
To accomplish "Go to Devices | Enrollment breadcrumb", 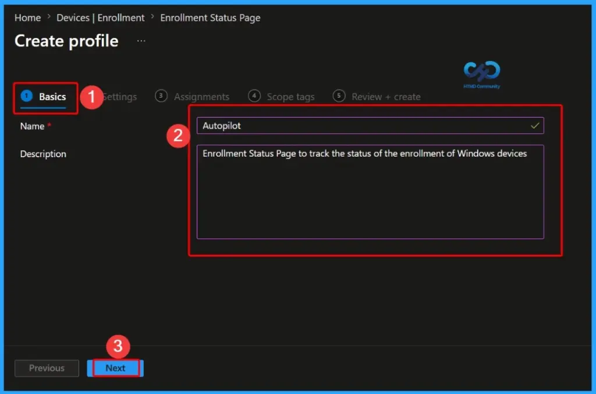I will click(x=100, y=18).
